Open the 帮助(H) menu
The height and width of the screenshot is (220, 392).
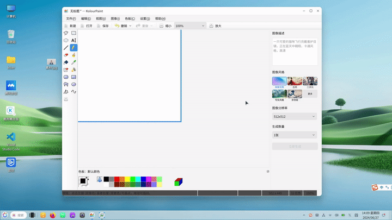160,18
